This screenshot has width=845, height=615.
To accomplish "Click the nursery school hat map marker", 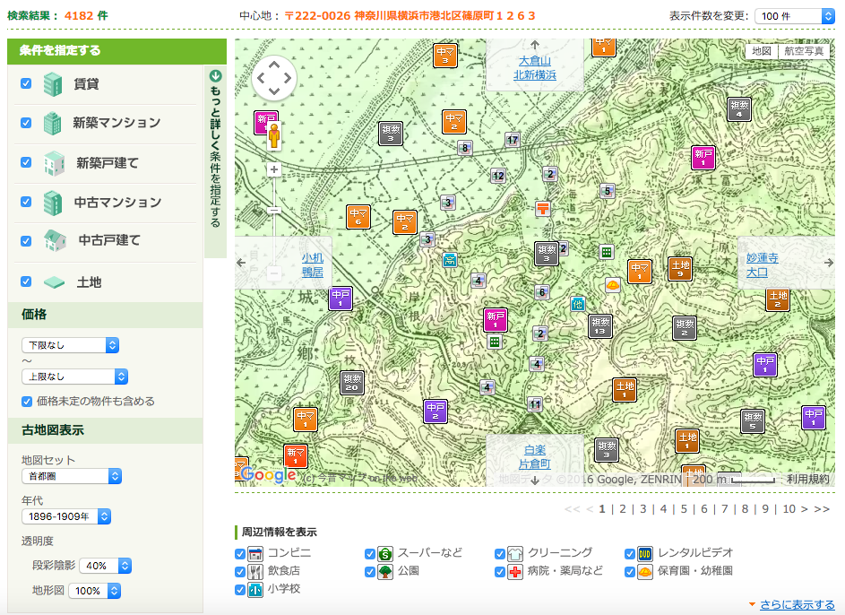I will [x=613, y=286].
